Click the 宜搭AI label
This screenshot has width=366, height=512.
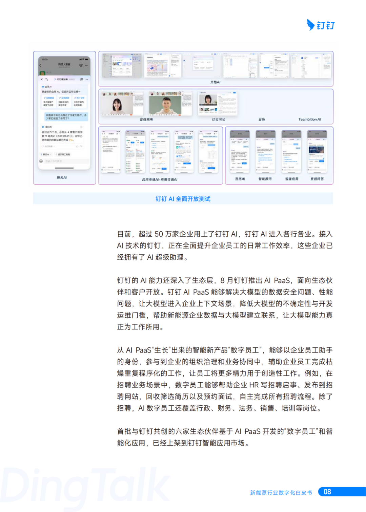point(240,179)
